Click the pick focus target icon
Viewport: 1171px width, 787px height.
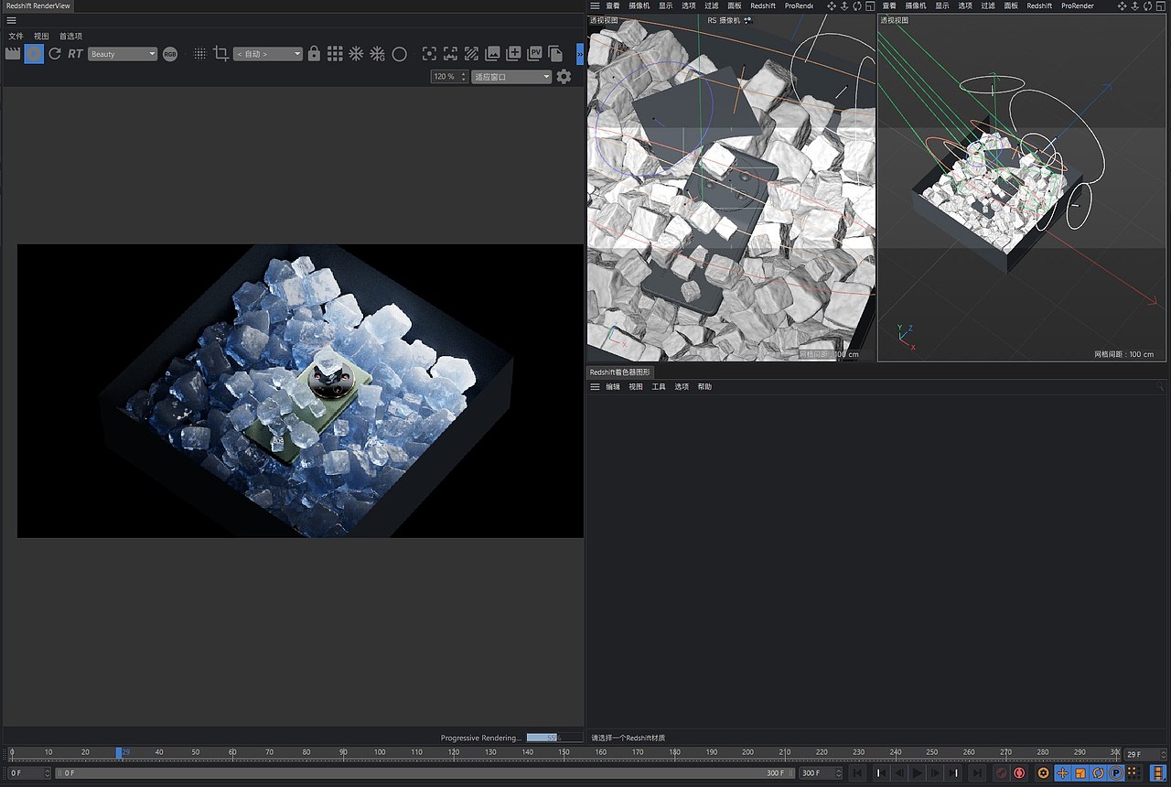click(x=429, y=54)
